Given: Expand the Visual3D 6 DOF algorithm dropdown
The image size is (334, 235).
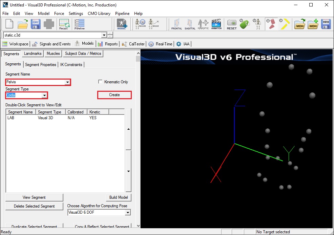Looking at the screenshot, I should 128,212.
